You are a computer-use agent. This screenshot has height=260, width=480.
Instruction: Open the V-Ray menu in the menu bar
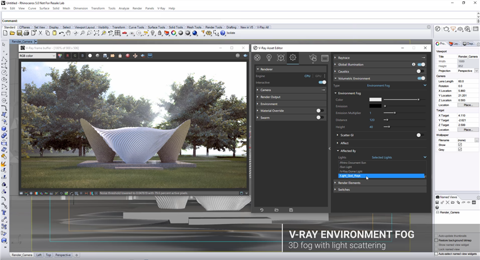(x=161, y=8)
